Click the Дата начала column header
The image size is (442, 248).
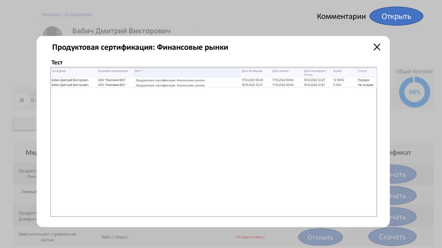280,71
